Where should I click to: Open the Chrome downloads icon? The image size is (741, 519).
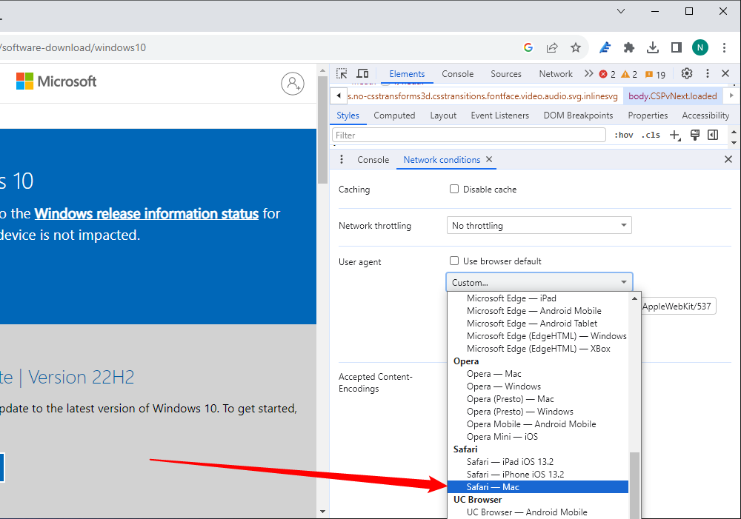tap(653, 47)
